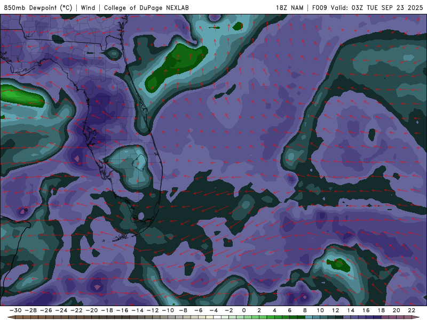Viewport: 427px width, 320px height.
Task: Click the -20 value on the color scale
Action: pos(92,310)
